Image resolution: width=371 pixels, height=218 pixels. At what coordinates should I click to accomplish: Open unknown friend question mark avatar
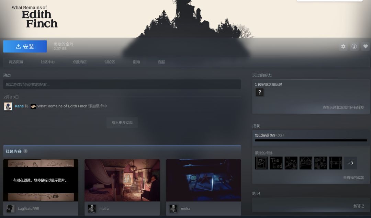(x=260, y=92)
